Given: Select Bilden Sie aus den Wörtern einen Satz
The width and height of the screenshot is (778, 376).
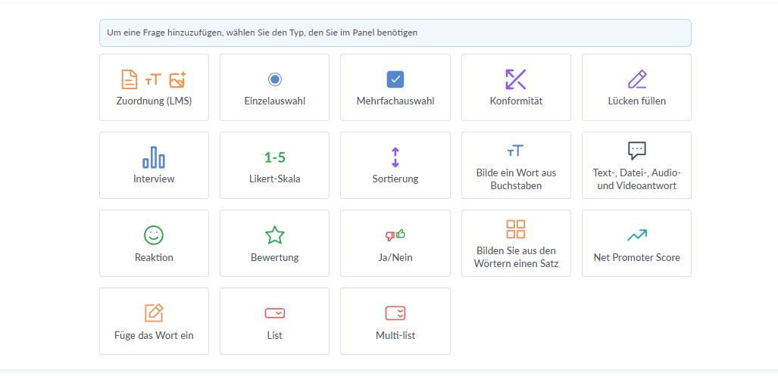Looking at the screenshot, I should tap(516, 244).
